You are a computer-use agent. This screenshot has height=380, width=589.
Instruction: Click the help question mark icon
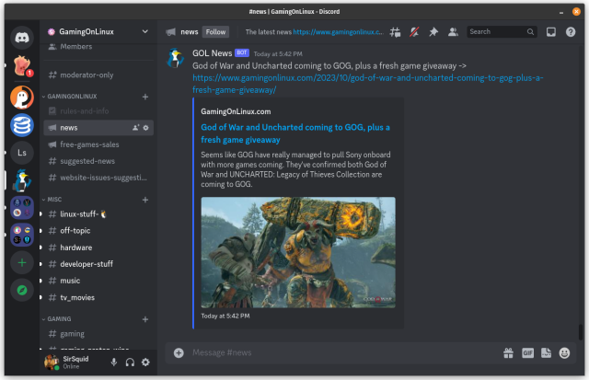click(572, 31)
